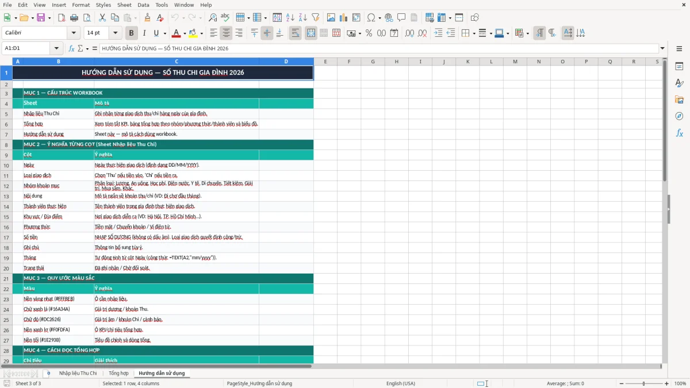Open Font Size 14 pt dropdown
The image size is (690, 388).
click(x=115, y=33)
